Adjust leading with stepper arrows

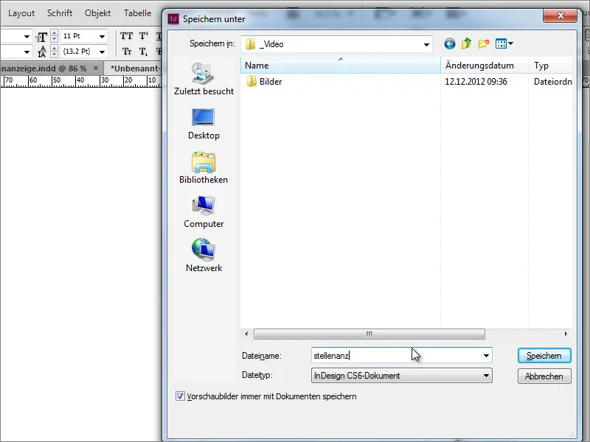[54, 52]
